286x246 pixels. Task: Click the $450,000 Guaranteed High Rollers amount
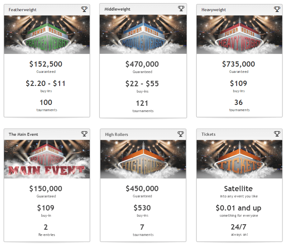point(142,189)
